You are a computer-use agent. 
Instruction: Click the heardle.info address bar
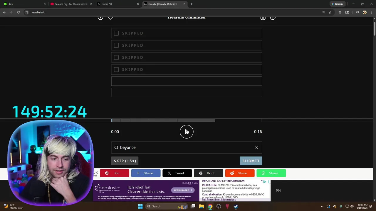173,12
